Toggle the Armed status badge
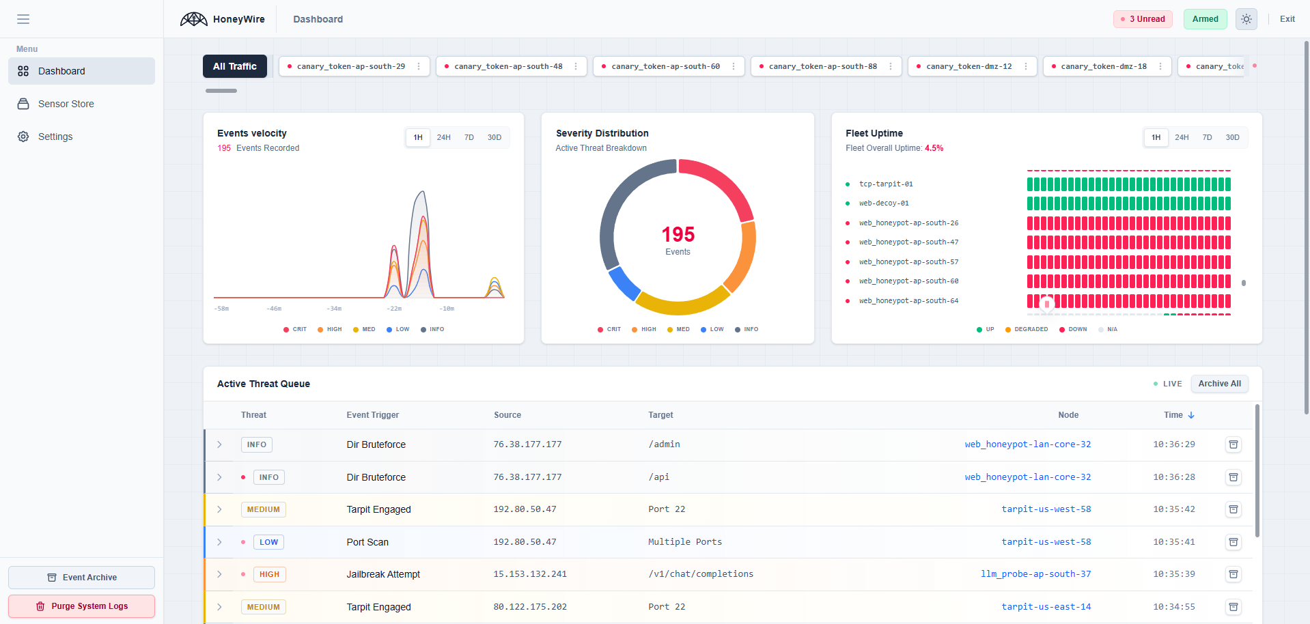 point(1205,19)
